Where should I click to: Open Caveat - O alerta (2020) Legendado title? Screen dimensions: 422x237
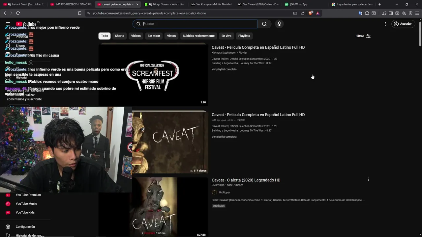(246, 180)
